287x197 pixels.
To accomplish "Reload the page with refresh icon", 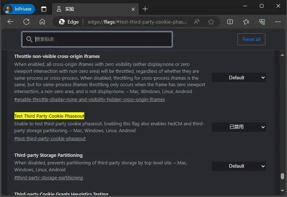I will click(x=26, y=22).
